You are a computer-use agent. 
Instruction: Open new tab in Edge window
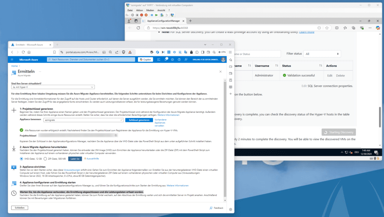click(190, 21)
